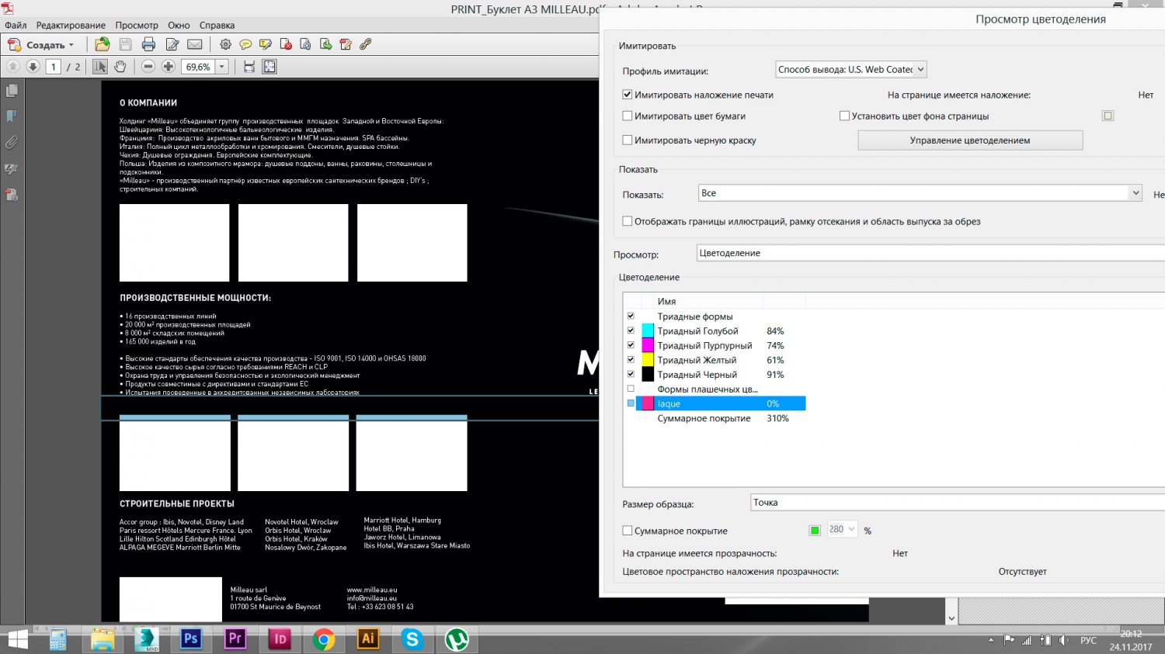Image resolution: width=1165 pixels, height=654 pixels.
Task: Open the Просмотр menu
Action: (137, 25)
